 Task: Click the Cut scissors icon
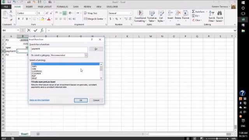(x=11, y=12)
